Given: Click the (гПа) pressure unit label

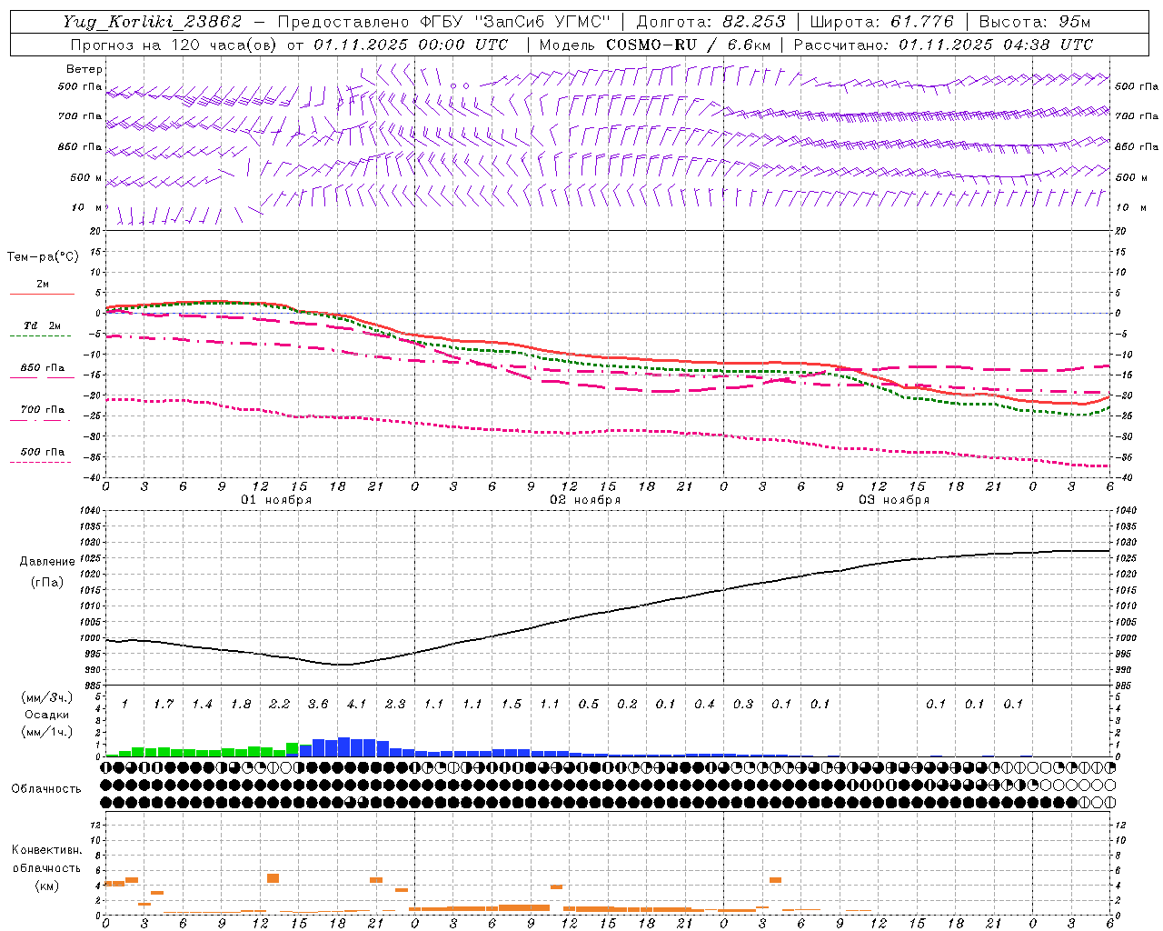Looking at the screenshot, I should pos(47,582).
